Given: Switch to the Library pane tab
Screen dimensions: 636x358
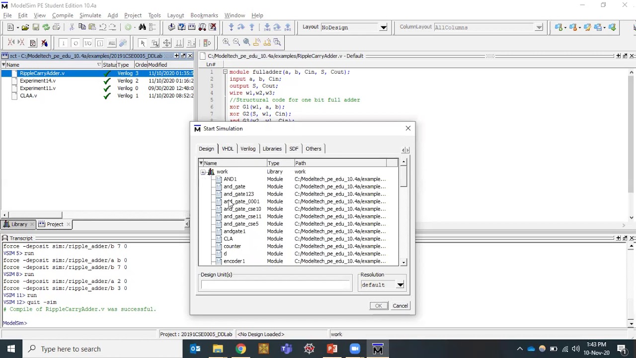Looking at the screenshot, I should [19, 224].
